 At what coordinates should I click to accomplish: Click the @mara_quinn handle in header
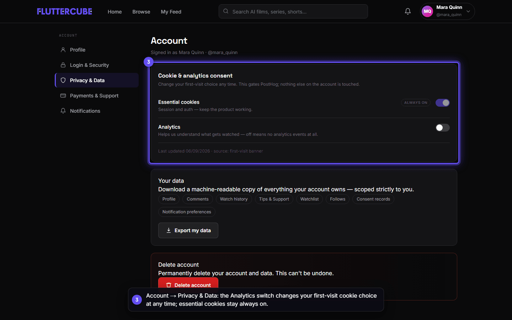pos(449,15)
